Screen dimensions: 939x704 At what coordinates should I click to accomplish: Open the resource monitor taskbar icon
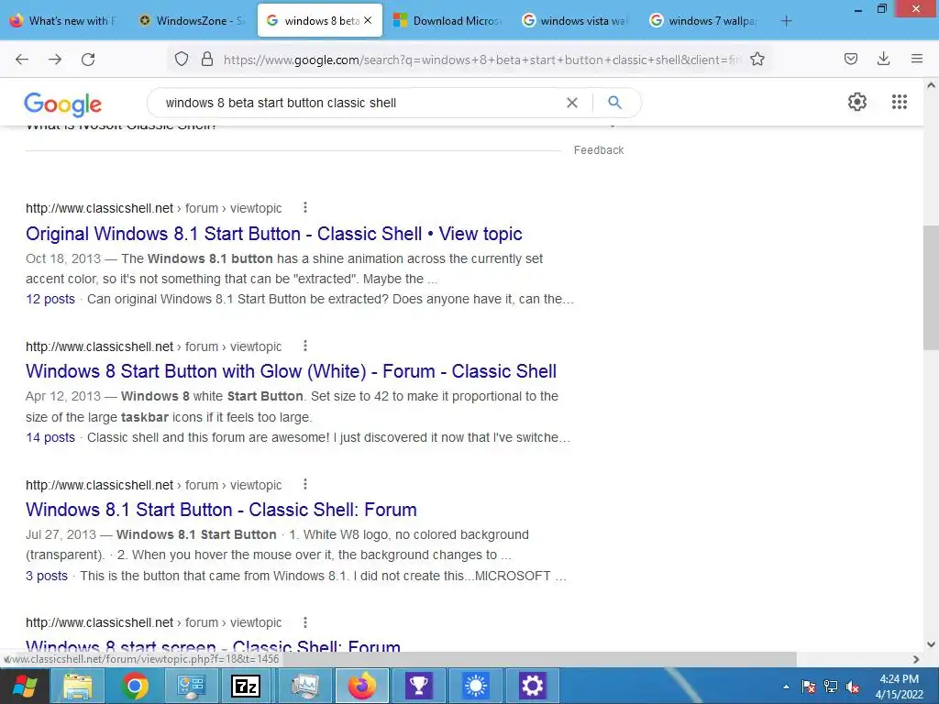[305, 686]
